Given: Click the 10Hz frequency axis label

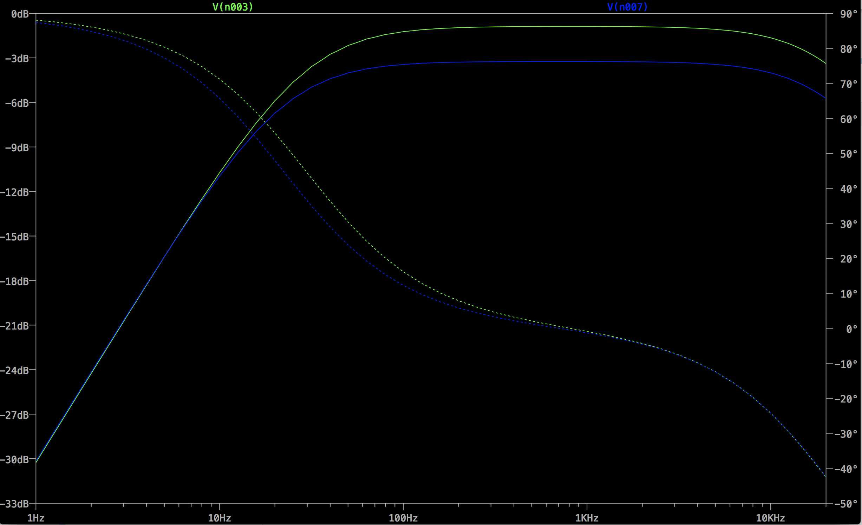Looking at the screenshot, I should click(x=220, y=518).
